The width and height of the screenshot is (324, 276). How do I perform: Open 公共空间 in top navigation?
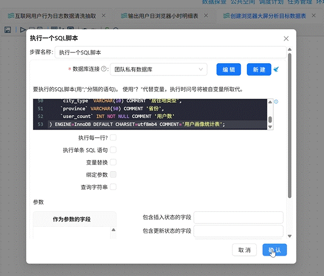[x=243, y=2]
